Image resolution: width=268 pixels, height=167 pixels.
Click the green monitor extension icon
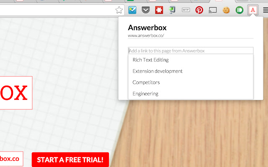(x=172, y=10)
